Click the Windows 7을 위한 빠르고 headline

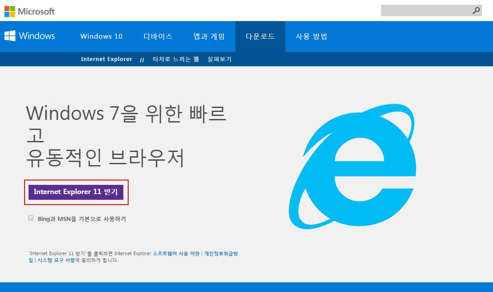point(126,124)
